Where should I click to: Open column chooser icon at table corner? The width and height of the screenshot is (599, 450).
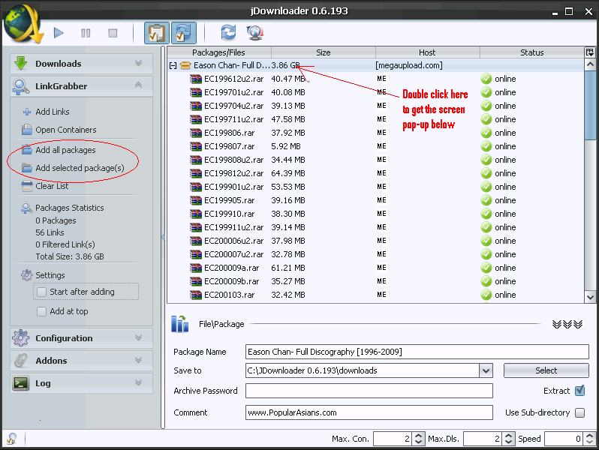point(590,52)
